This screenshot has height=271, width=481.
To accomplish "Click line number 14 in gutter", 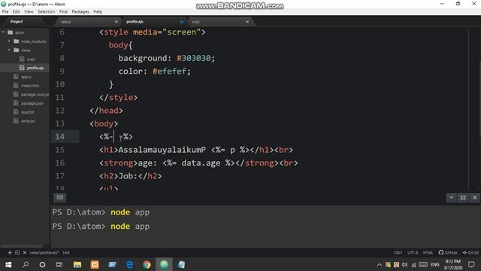I will tap(60, 137).
